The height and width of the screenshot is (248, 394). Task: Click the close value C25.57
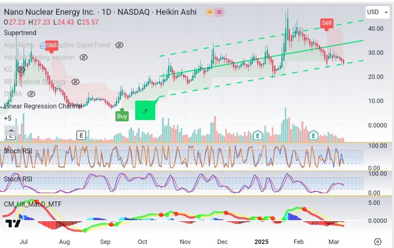click(88, 22)
